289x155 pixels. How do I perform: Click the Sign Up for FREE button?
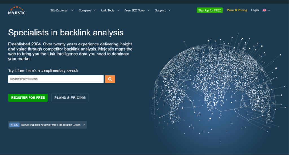tap(210, 10)
